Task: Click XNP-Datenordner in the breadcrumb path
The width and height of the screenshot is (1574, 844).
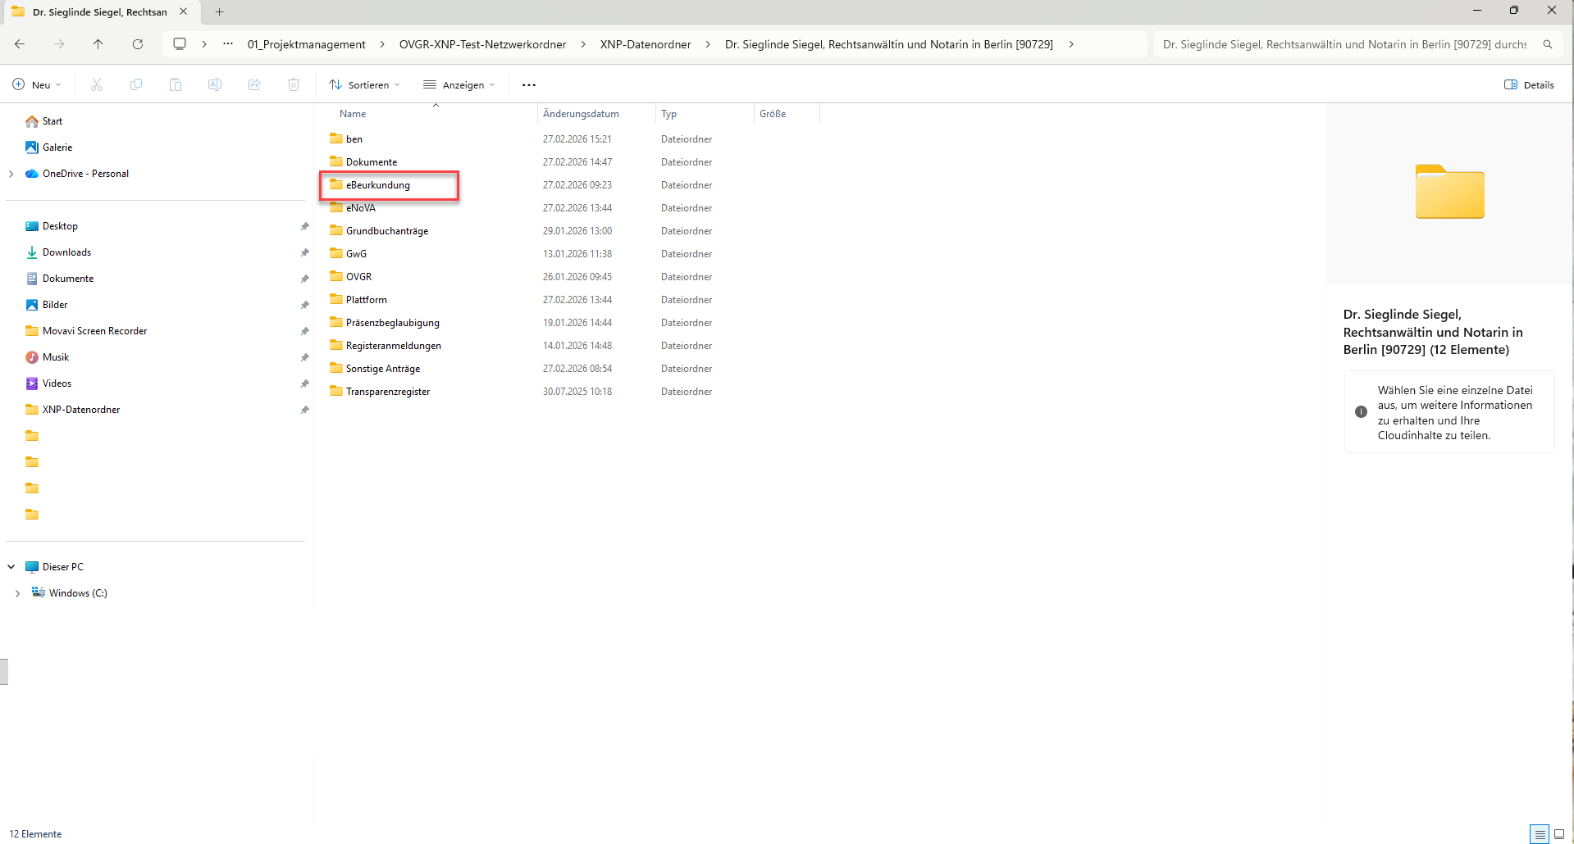Action: click(646, 44)
